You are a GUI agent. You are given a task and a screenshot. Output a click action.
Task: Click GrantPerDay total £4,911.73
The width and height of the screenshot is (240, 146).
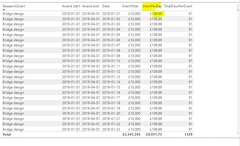pos(154,134)
